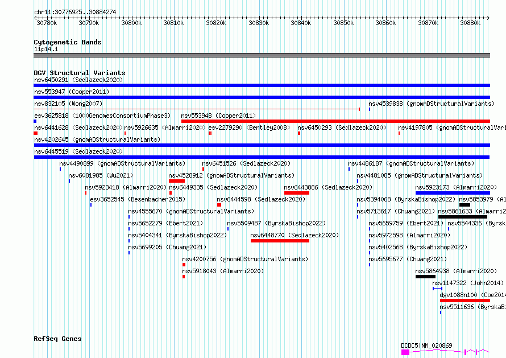Click the blue bar under nsv5923173 (Almarri2020)
Image resolution: width=506 pixels, height=358 pixels.
[453, 193]
